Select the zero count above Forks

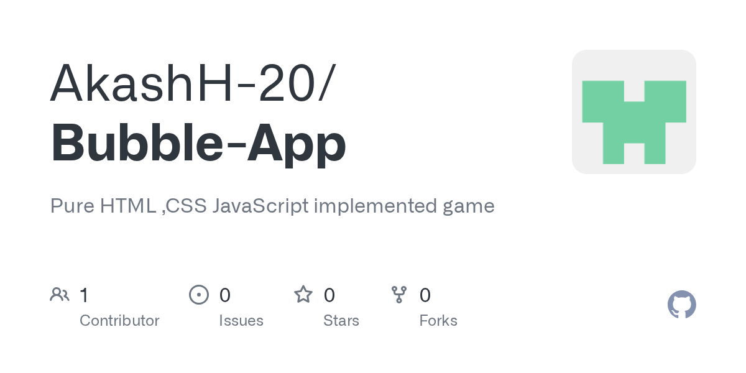pos(425,295)
